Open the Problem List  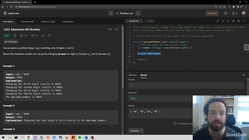(x=124, y=13)
